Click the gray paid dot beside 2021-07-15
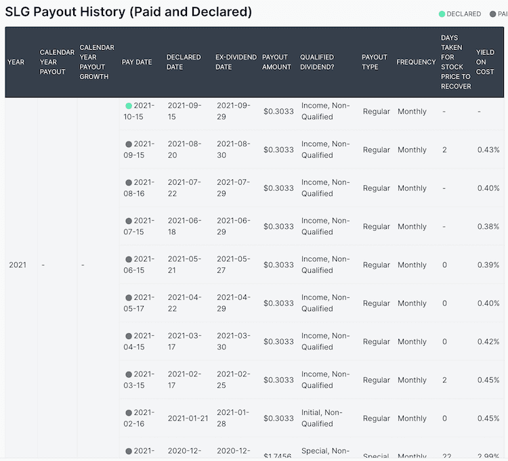This screenshot has height=461, width=508. coord(129,221)
